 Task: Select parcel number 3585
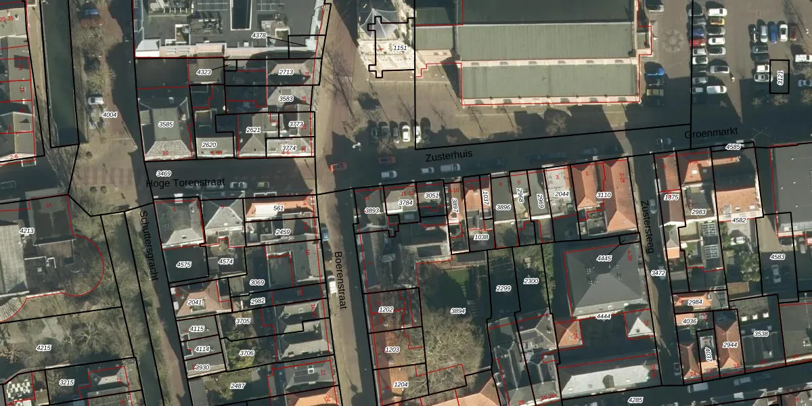165,125
